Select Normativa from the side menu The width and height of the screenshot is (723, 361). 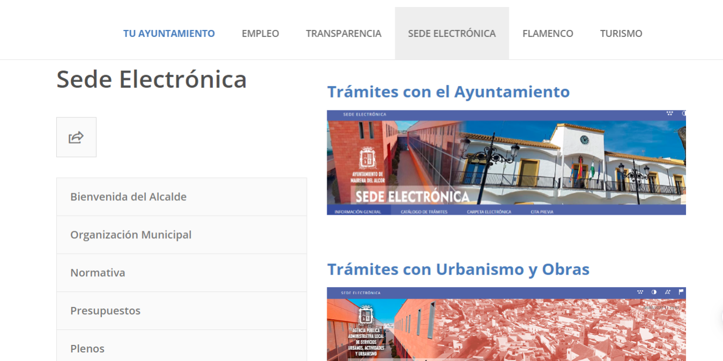[x=98, y=273]
